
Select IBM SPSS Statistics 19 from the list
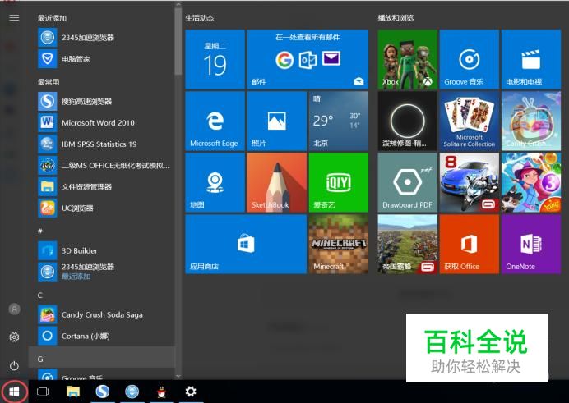pos(99,144)
